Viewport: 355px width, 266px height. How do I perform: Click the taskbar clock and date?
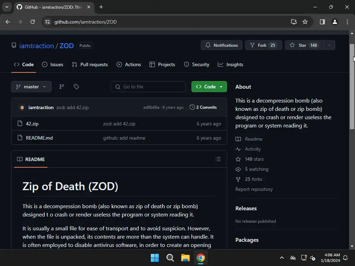tap(330, 258)
